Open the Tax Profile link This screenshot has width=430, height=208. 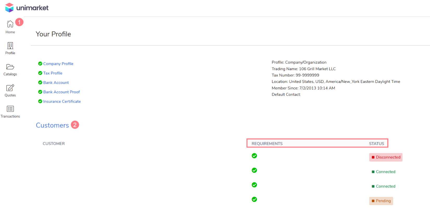pos(53,73)
